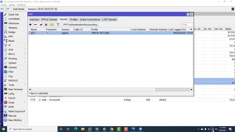235x132 pixels.
Task: Open Files from sidebar
Action: [11, 72]
